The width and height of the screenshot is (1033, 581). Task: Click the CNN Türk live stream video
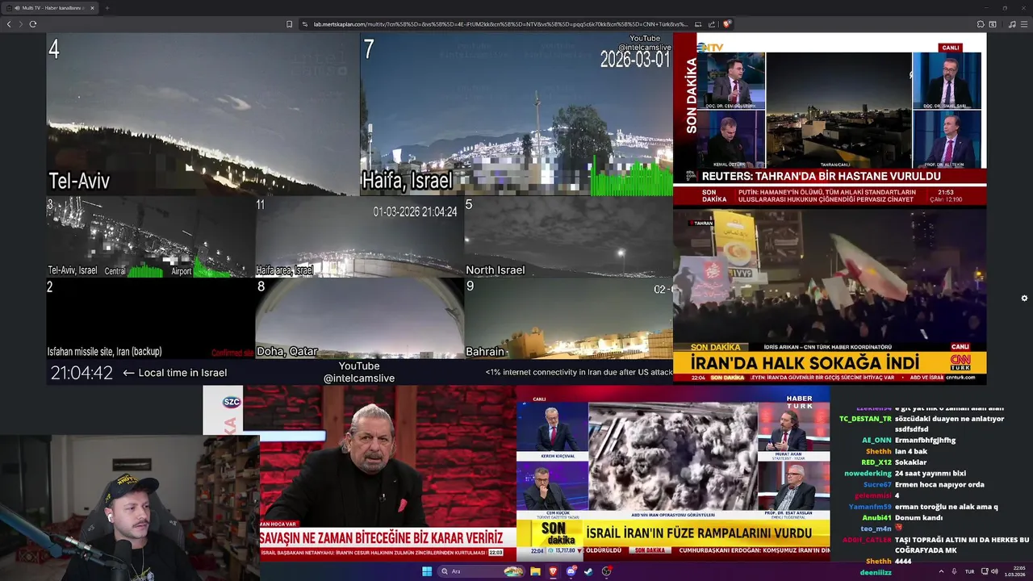(830, 296)
